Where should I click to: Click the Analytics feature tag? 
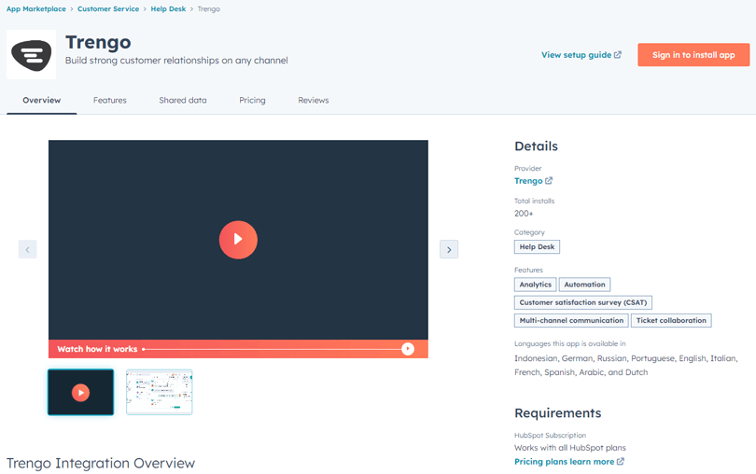click(535, 285)
